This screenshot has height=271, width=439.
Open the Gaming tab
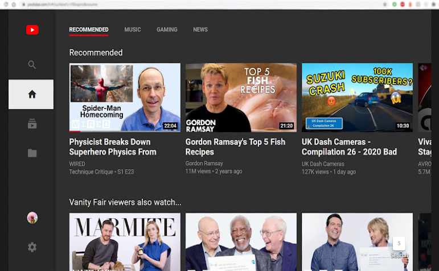point(167,30)
